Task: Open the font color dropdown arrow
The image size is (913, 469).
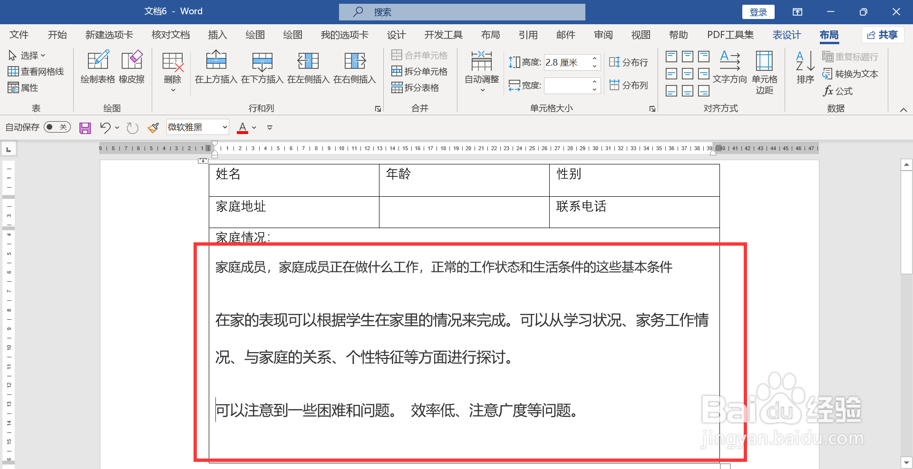Action: pos(254,127)
